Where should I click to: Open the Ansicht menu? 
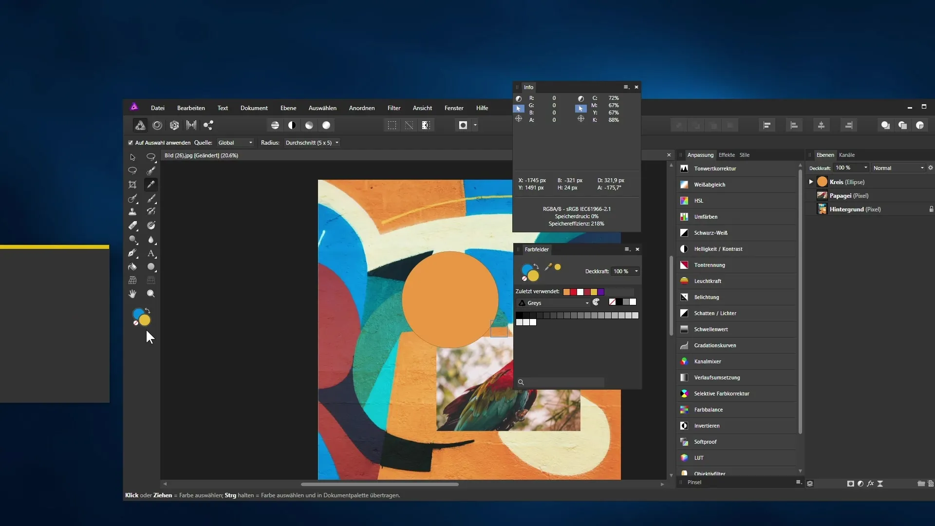(422, 108)
